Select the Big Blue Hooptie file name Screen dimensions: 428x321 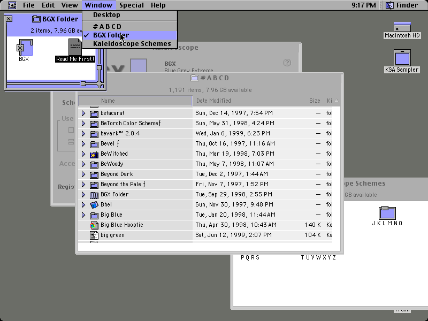coord(122,225)
